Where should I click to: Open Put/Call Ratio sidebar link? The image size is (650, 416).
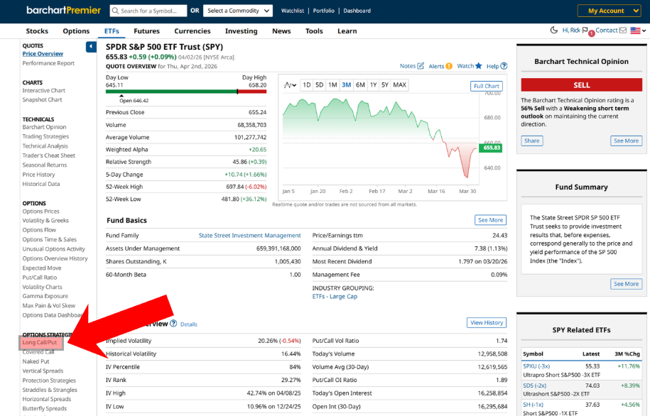click(39, 277)
